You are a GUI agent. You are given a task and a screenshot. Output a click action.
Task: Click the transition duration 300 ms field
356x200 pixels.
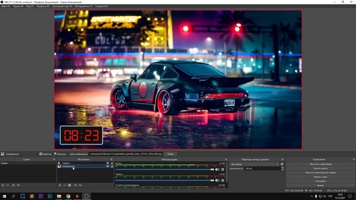[263, 168]
